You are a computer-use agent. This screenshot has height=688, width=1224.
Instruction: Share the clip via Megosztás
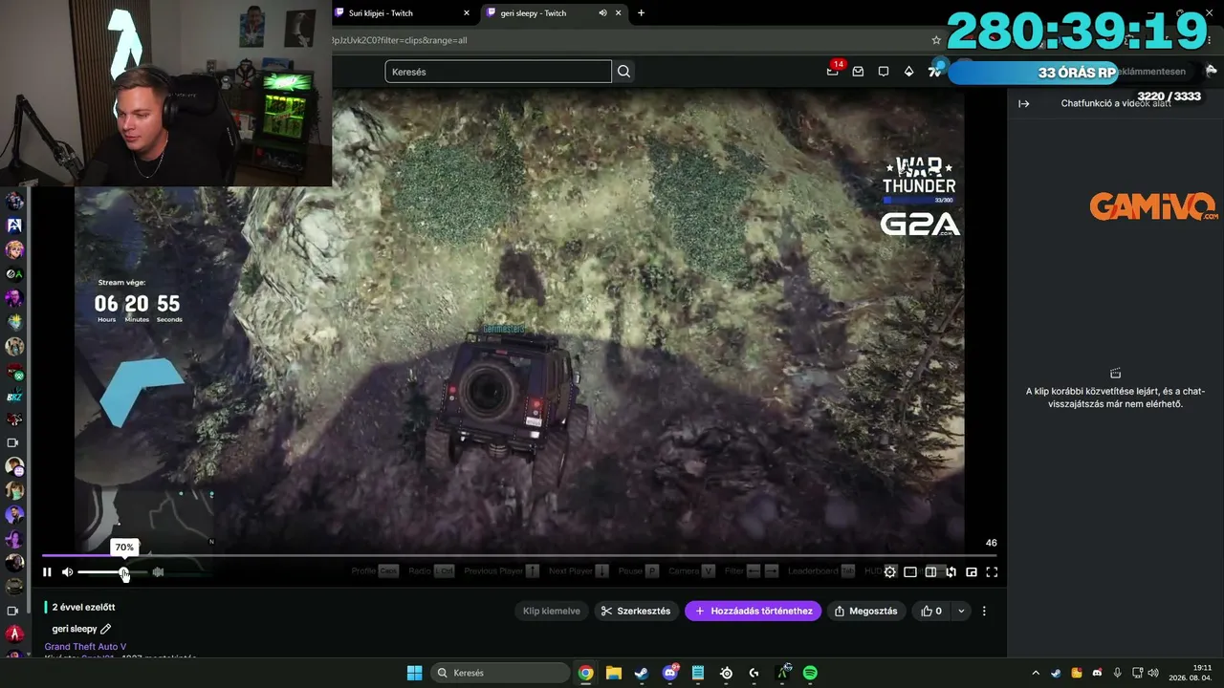[x=865, y=611]
